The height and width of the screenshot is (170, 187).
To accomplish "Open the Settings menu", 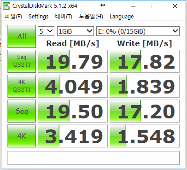I will pyautogui.click(x=39, y=17).
